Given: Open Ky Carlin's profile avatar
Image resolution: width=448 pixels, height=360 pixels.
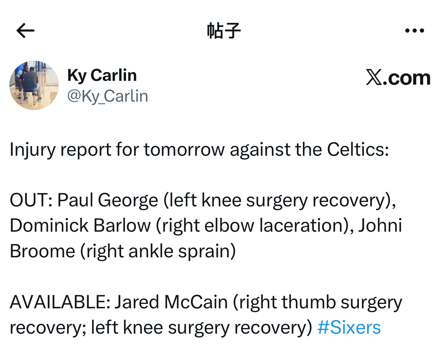Looking at the screenshot, I should [34, 85].
